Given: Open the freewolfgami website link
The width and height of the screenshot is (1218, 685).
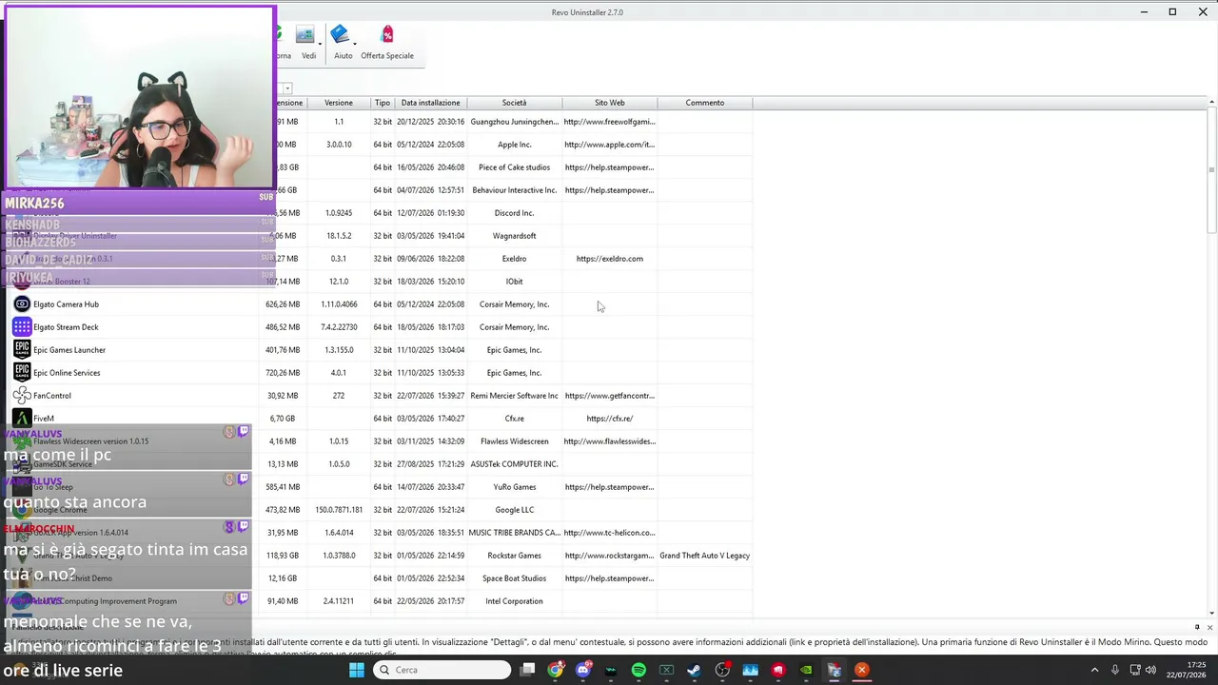Looking at the screenshot, I should pyautogui.click(x=610, y=122).
